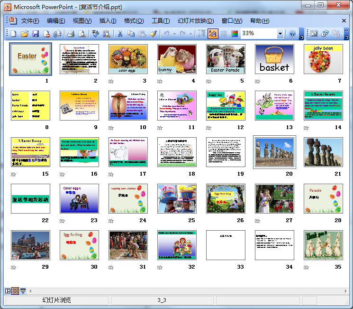Screen dimensions: 353x309
Task: Open the 视图(V) menu
Action: 82,21
